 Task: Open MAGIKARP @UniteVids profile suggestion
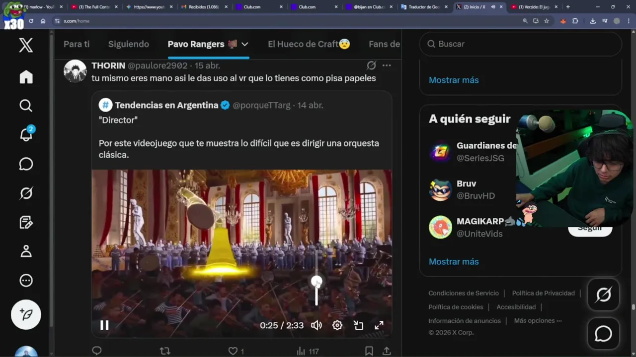pyautogui.click(x=472, y=227)
